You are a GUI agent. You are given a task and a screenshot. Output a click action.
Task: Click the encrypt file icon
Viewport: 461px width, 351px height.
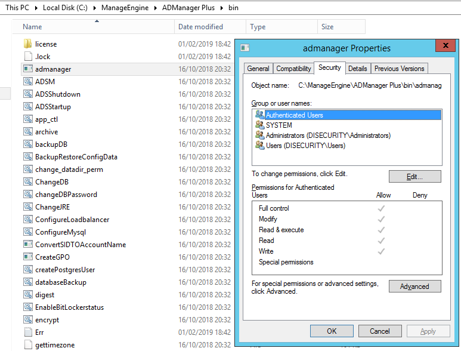tap(28, 319)
